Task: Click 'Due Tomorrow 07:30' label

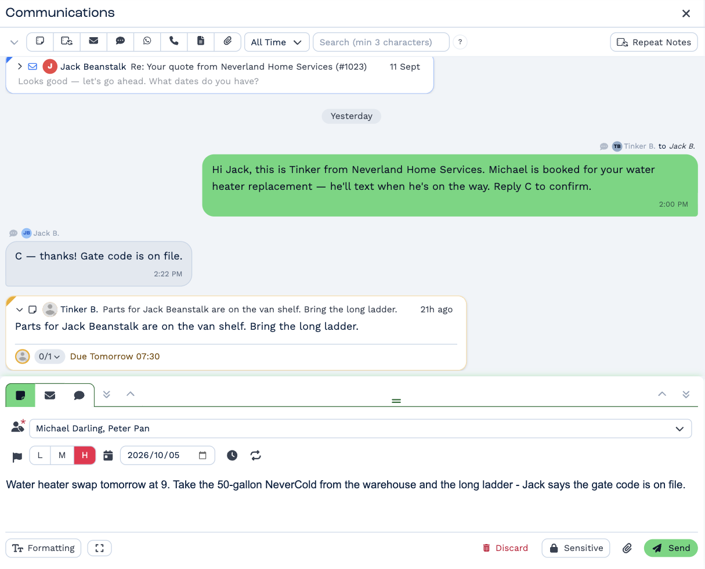Action: click(x=115, y=356)
